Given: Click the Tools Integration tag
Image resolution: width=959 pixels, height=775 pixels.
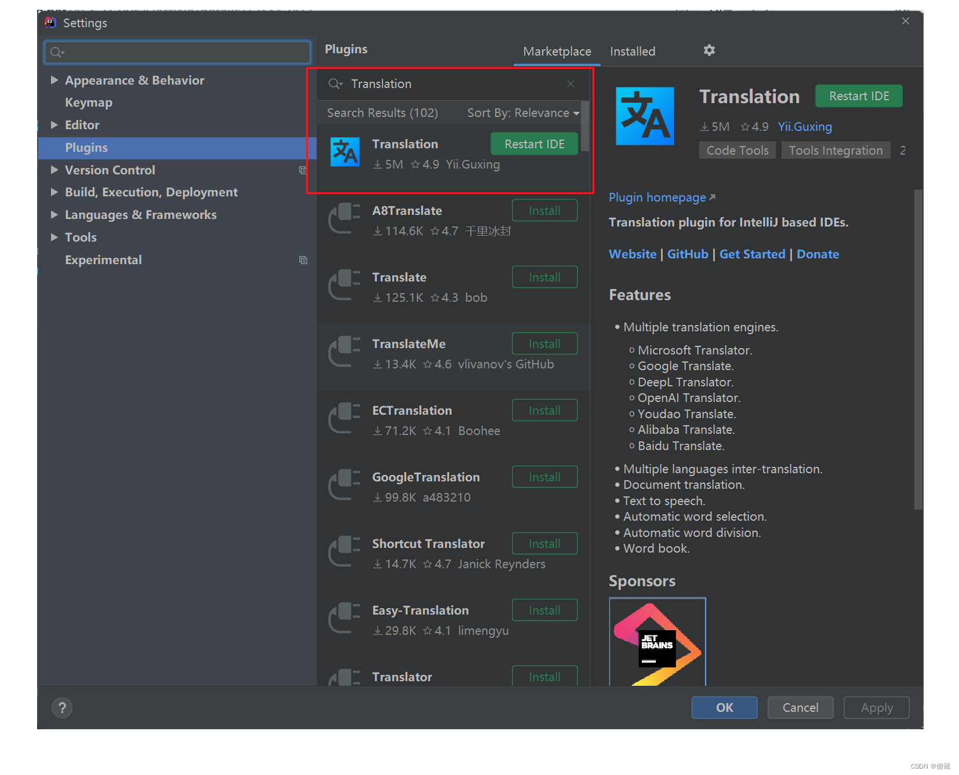Looking at the screenshot, I should click(836, 151).
